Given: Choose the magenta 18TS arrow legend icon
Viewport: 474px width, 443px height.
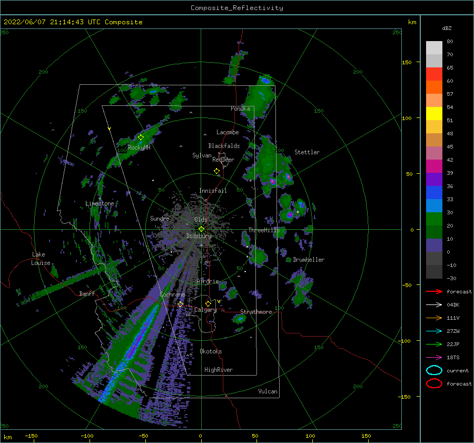Looking at the screenshot, I should (x=434, y=358).
